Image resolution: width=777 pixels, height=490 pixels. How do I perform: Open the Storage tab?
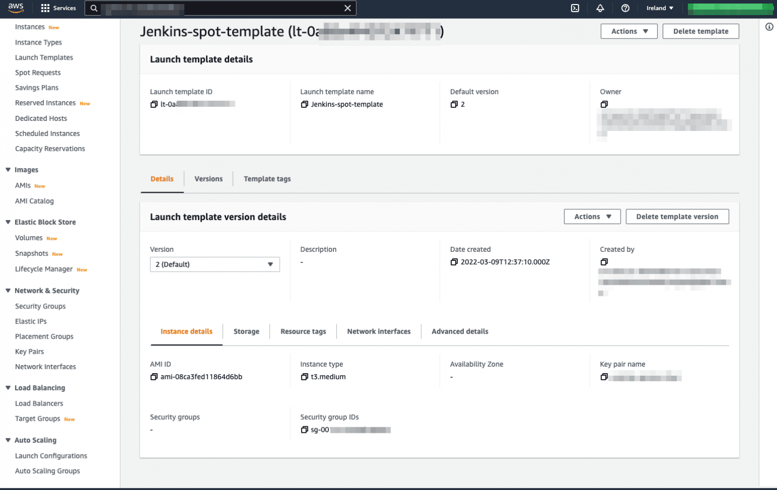[246, 331]
